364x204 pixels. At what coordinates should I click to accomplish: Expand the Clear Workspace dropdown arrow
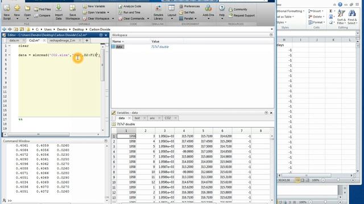[x=113, y=19]
